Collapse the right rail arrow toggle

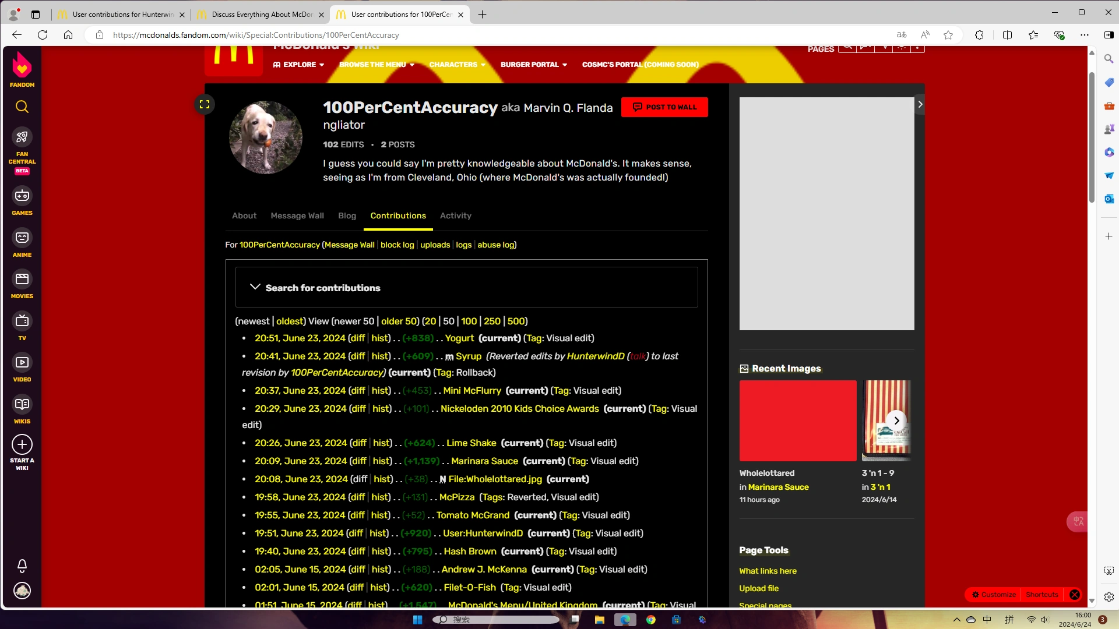[920, 105]
